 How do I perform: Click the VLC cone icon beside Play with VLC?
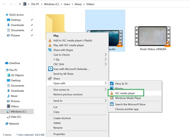50,45
